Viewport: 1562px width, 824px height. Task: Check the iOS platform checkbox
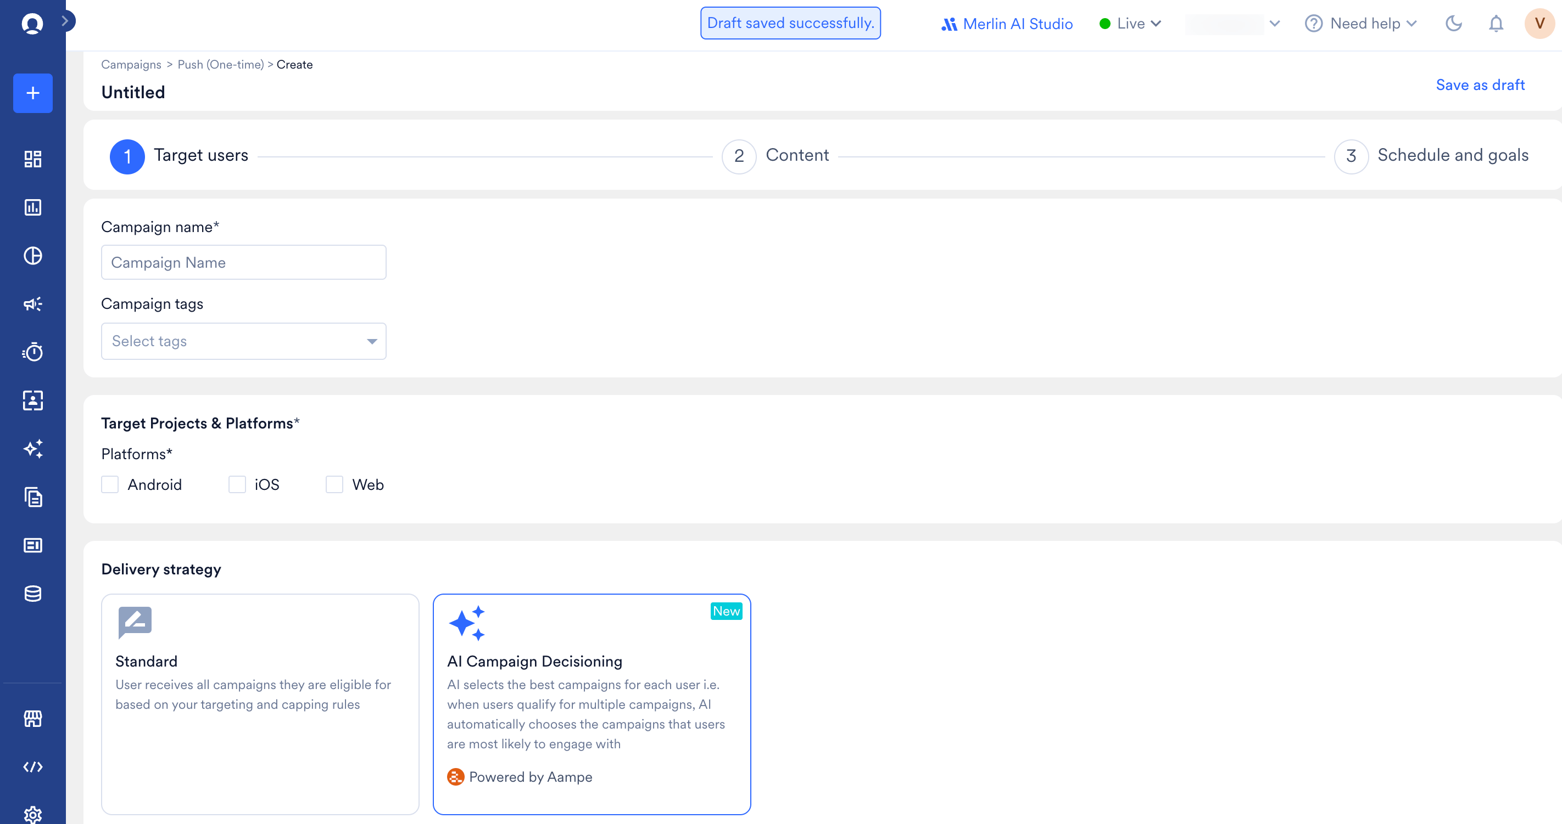237,485
